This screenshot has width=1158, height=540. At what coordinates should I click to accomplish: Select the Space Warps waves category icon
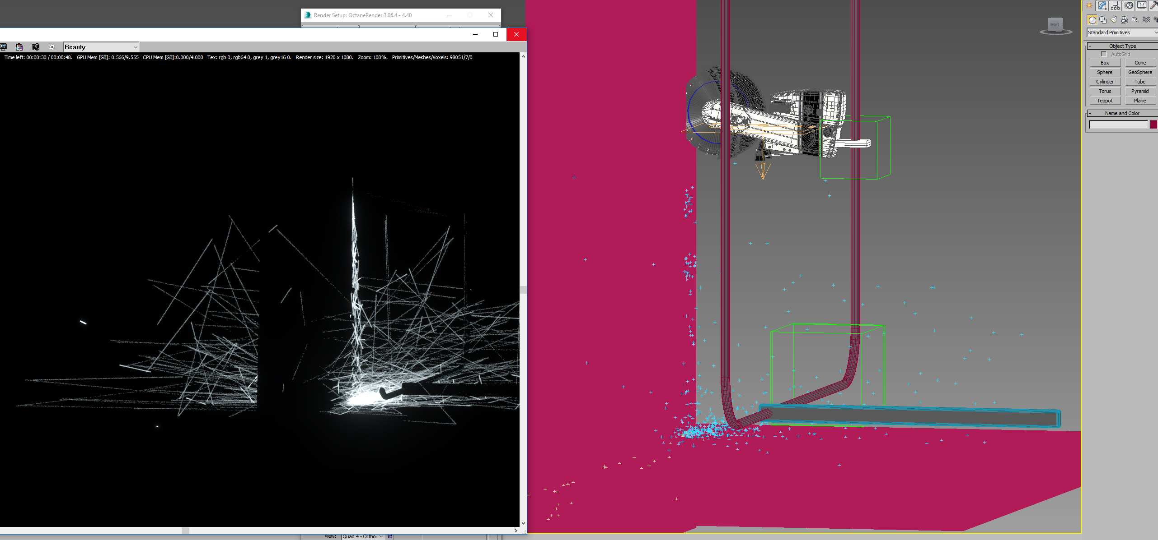click(x=1146, y=20)
